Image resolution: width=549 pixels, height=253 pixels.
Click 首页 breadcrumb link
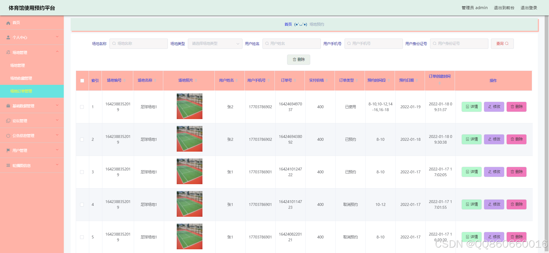(288, 24)
